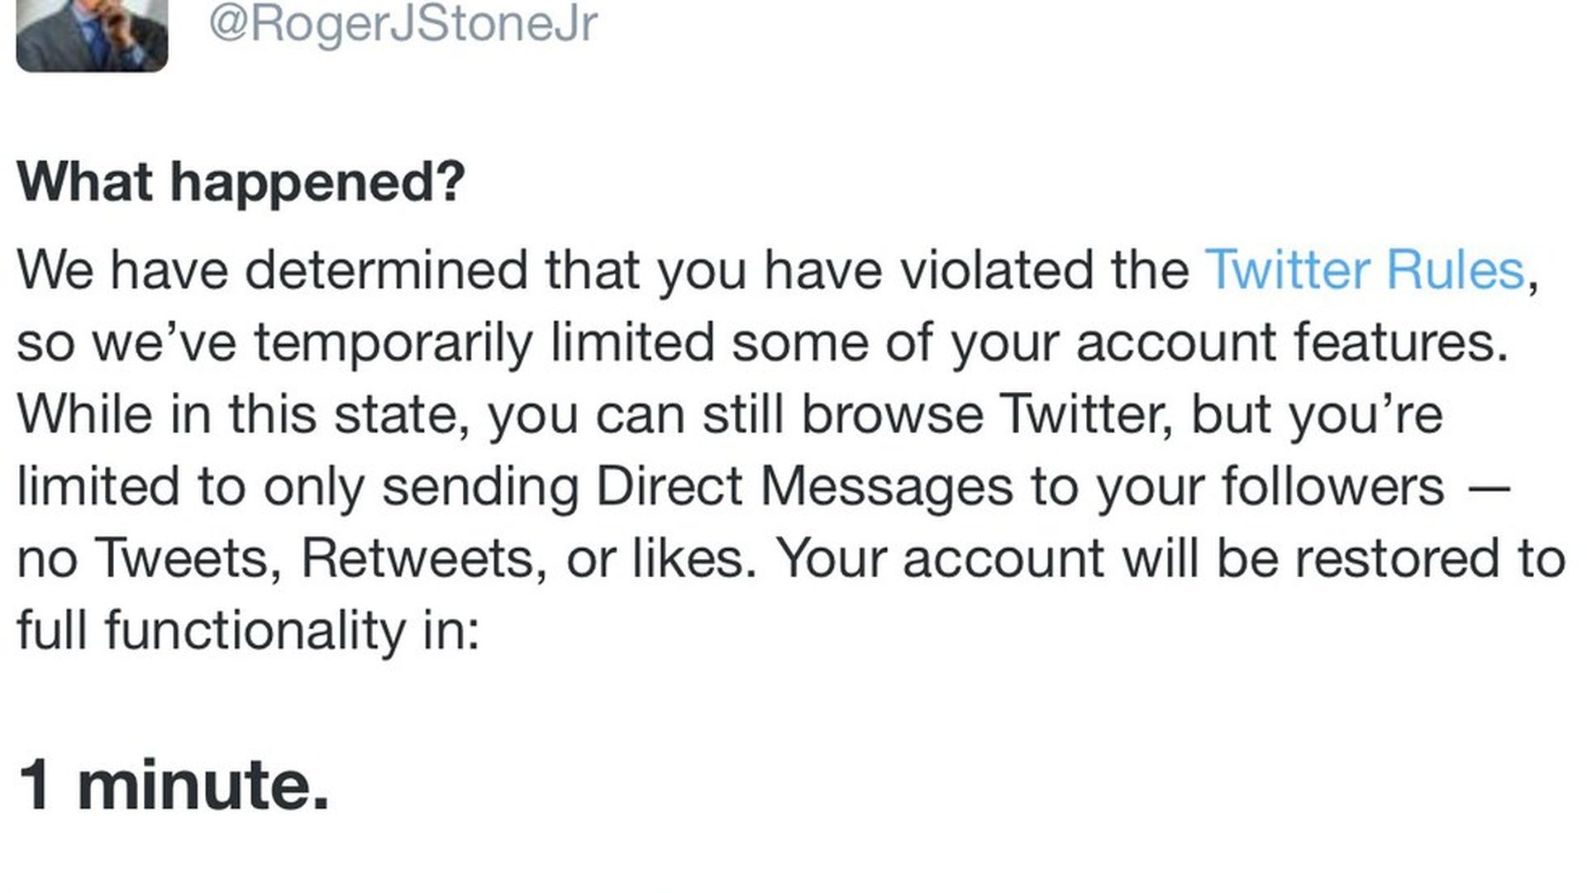This screenshot has width=1587, height=893.
Task: Click the profile avatar photo
Action: point(92,35)
